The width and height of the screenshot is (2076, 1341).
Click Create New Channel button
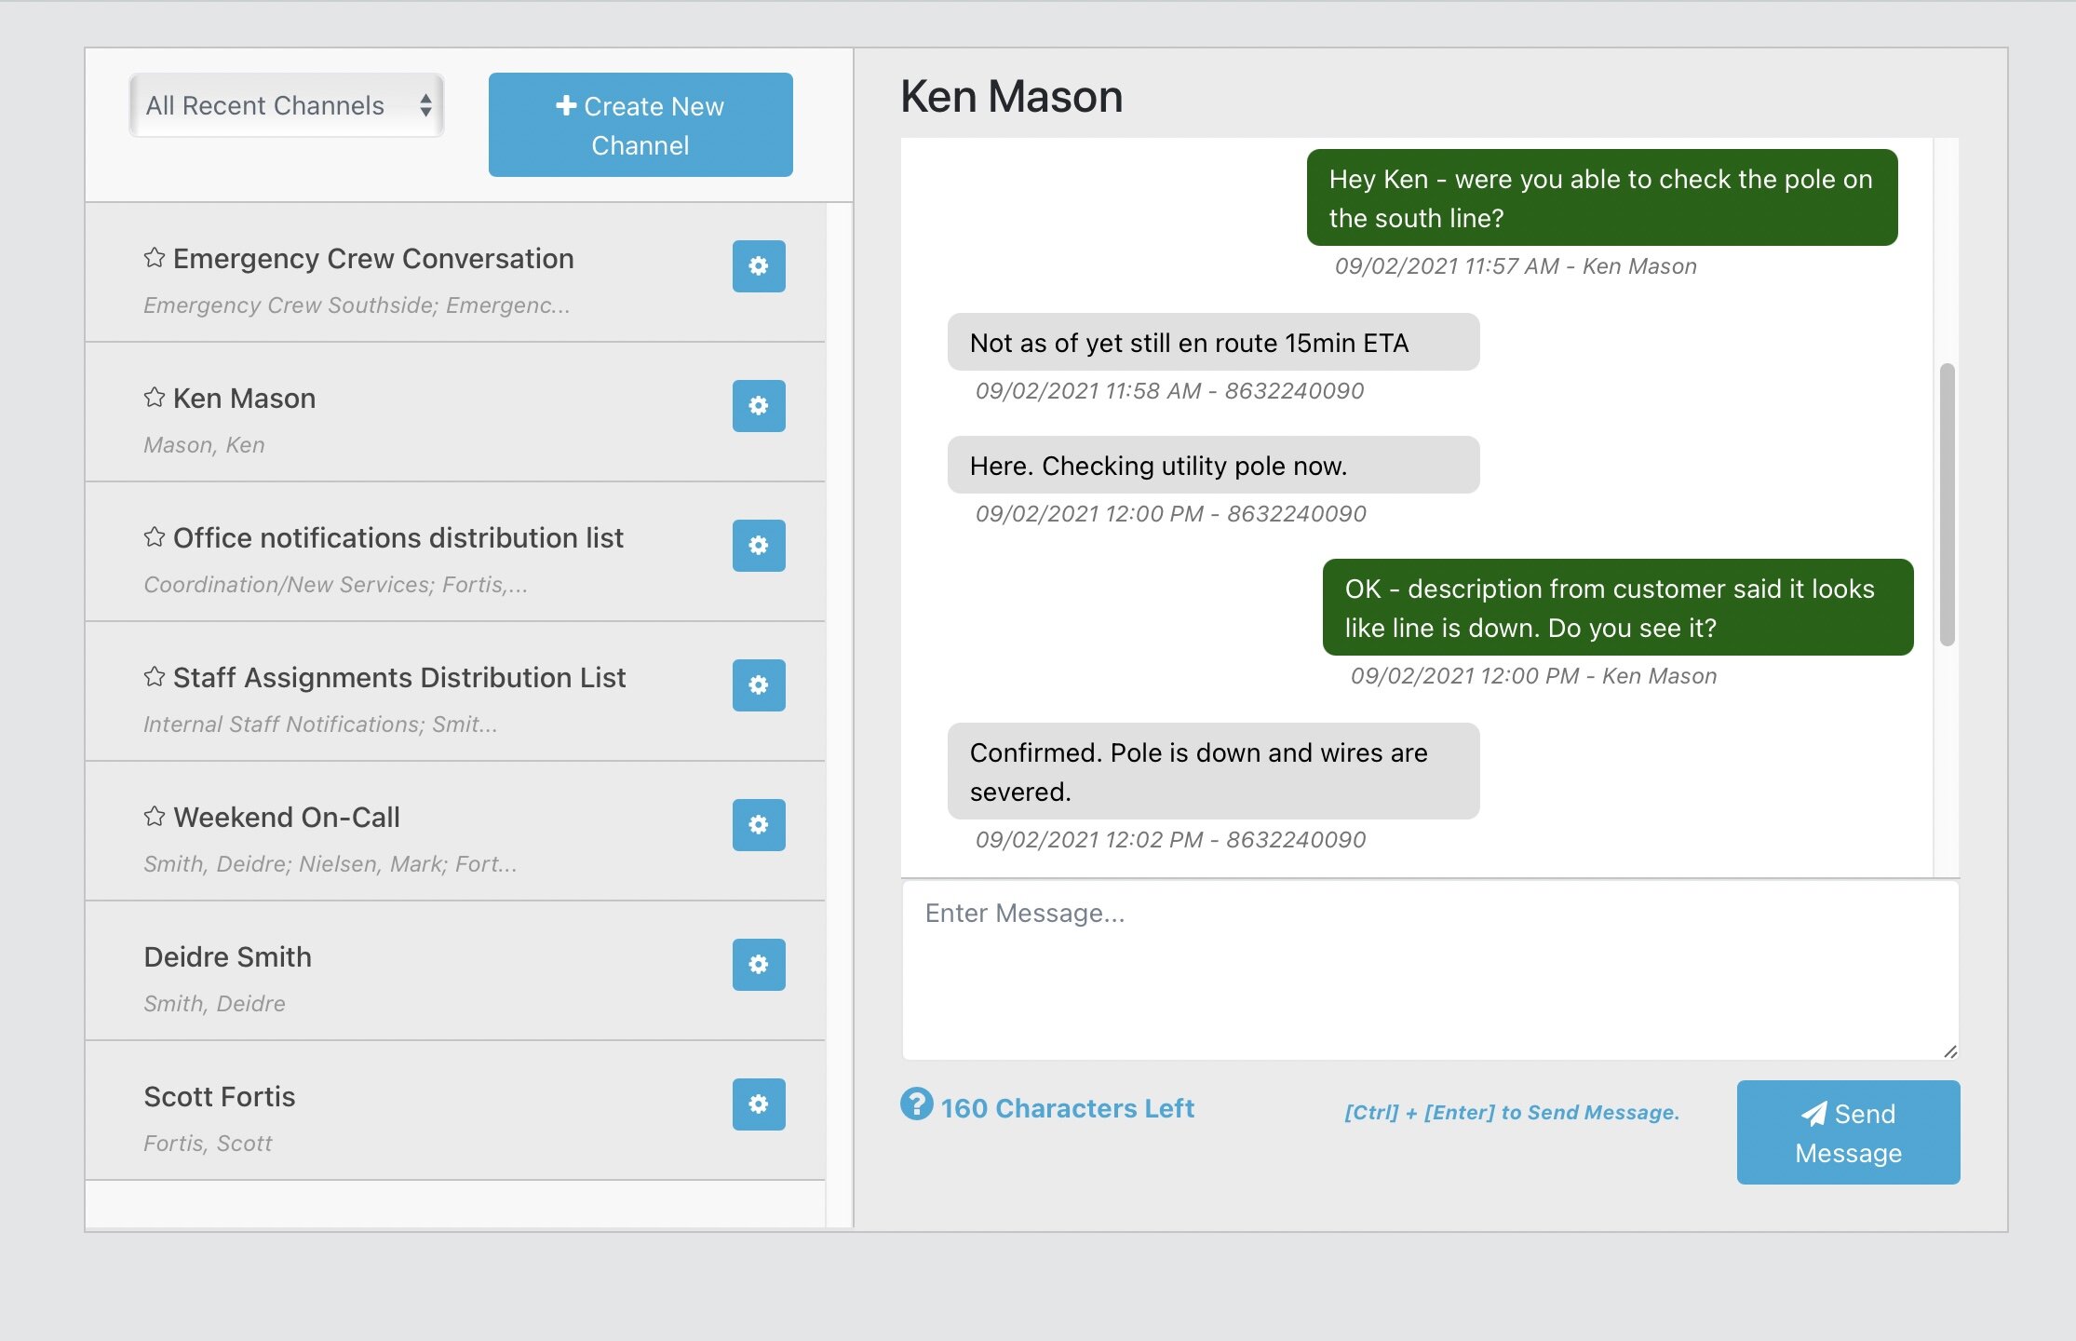[640, 125]
